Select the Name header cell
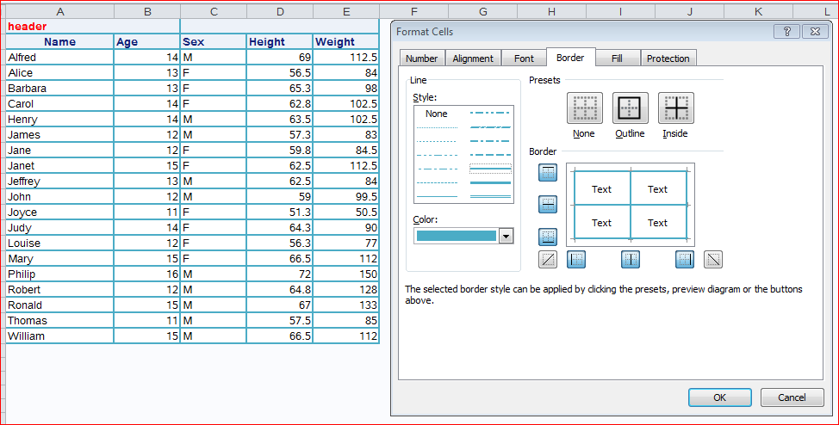This screenshot has width=839, height=425. 59,41
